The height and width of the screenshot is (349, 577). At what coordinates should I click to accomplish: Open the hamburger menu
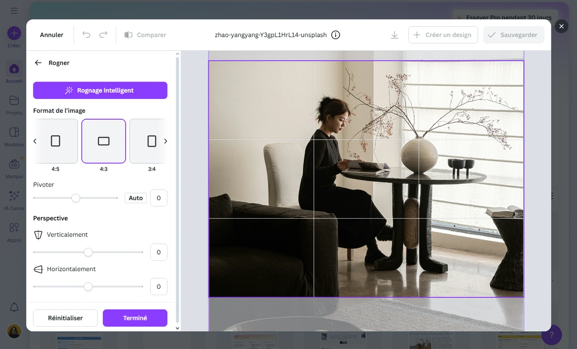(x=14, y=10)
